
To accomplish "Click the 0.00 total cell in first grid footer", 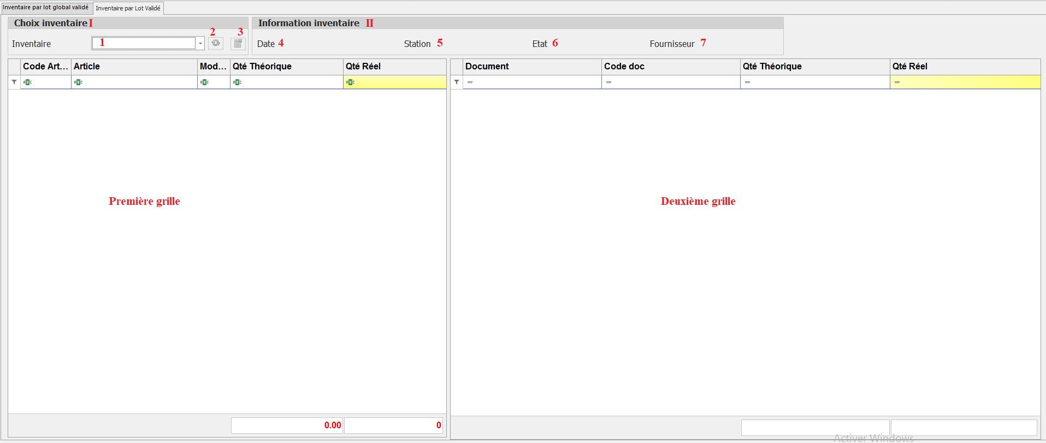I will click(287, 425).
